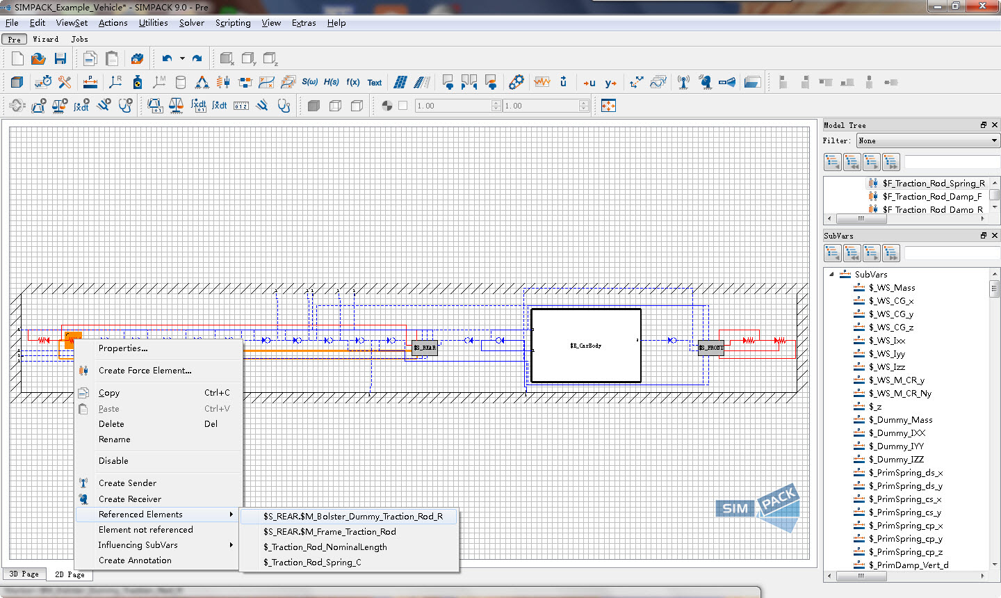This screenshot has width=1001, height=598.
Task: Run static equilibrium scales icon
Action: tap(60, 106)
